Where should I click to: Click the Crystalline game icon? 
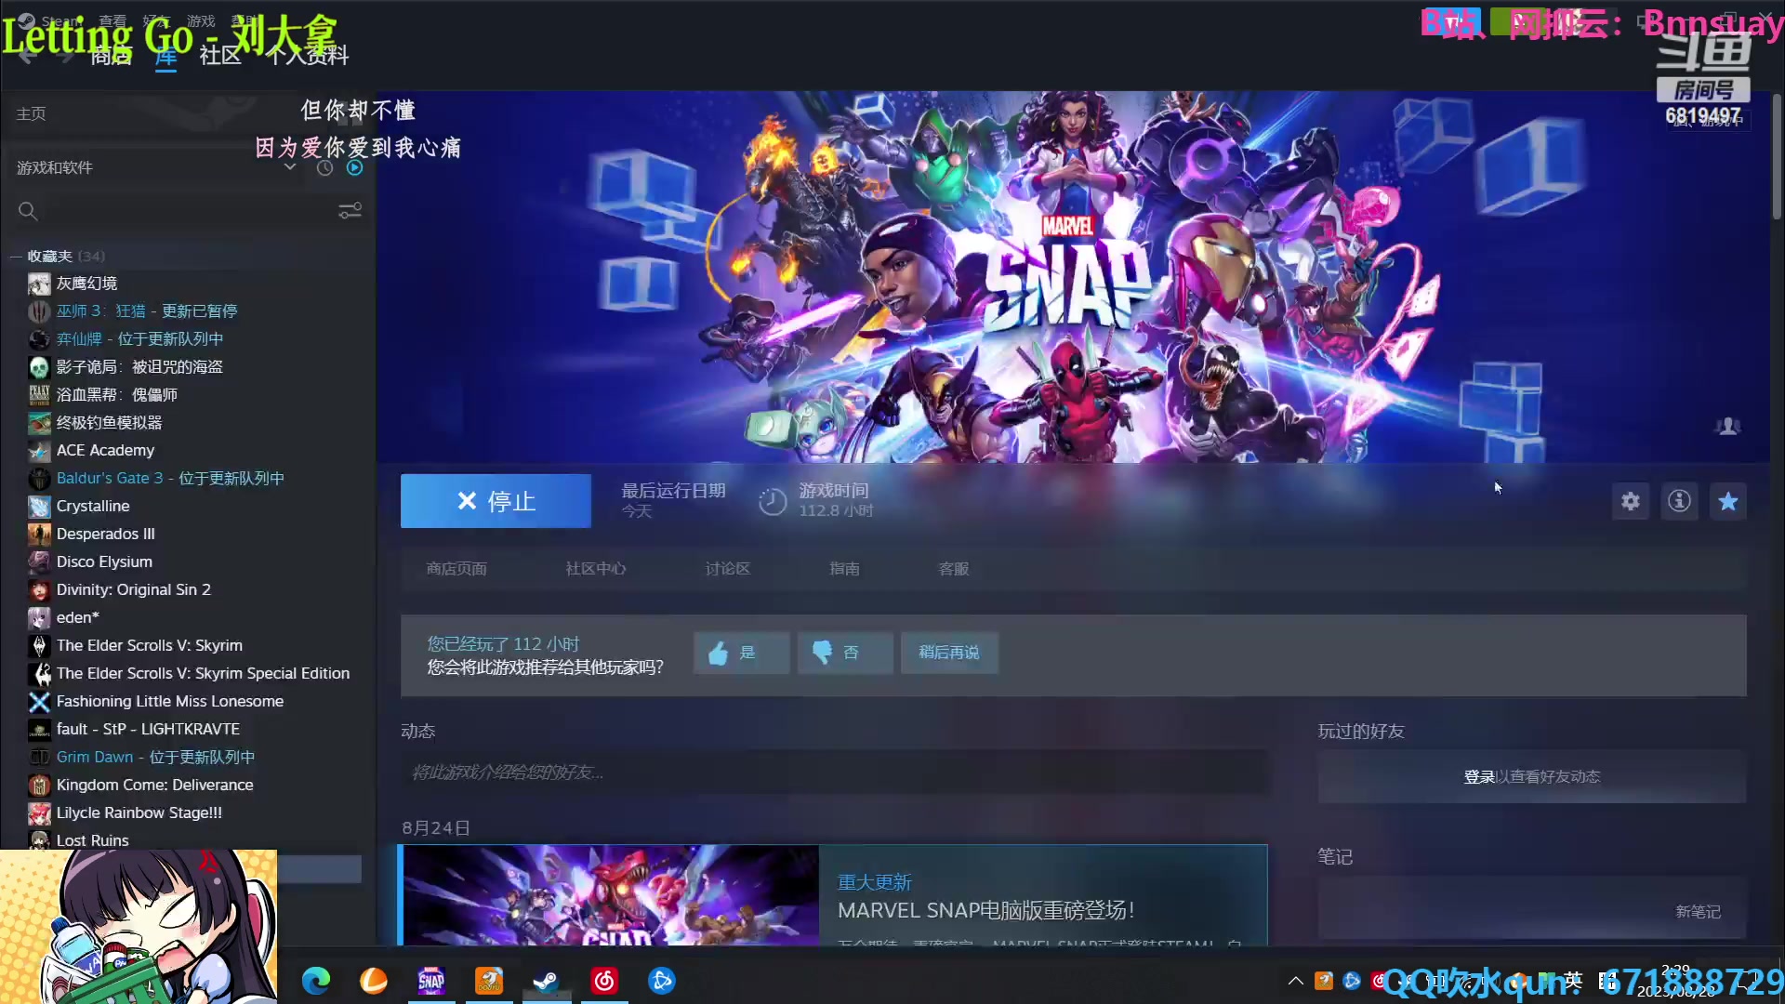coord(39,507)
